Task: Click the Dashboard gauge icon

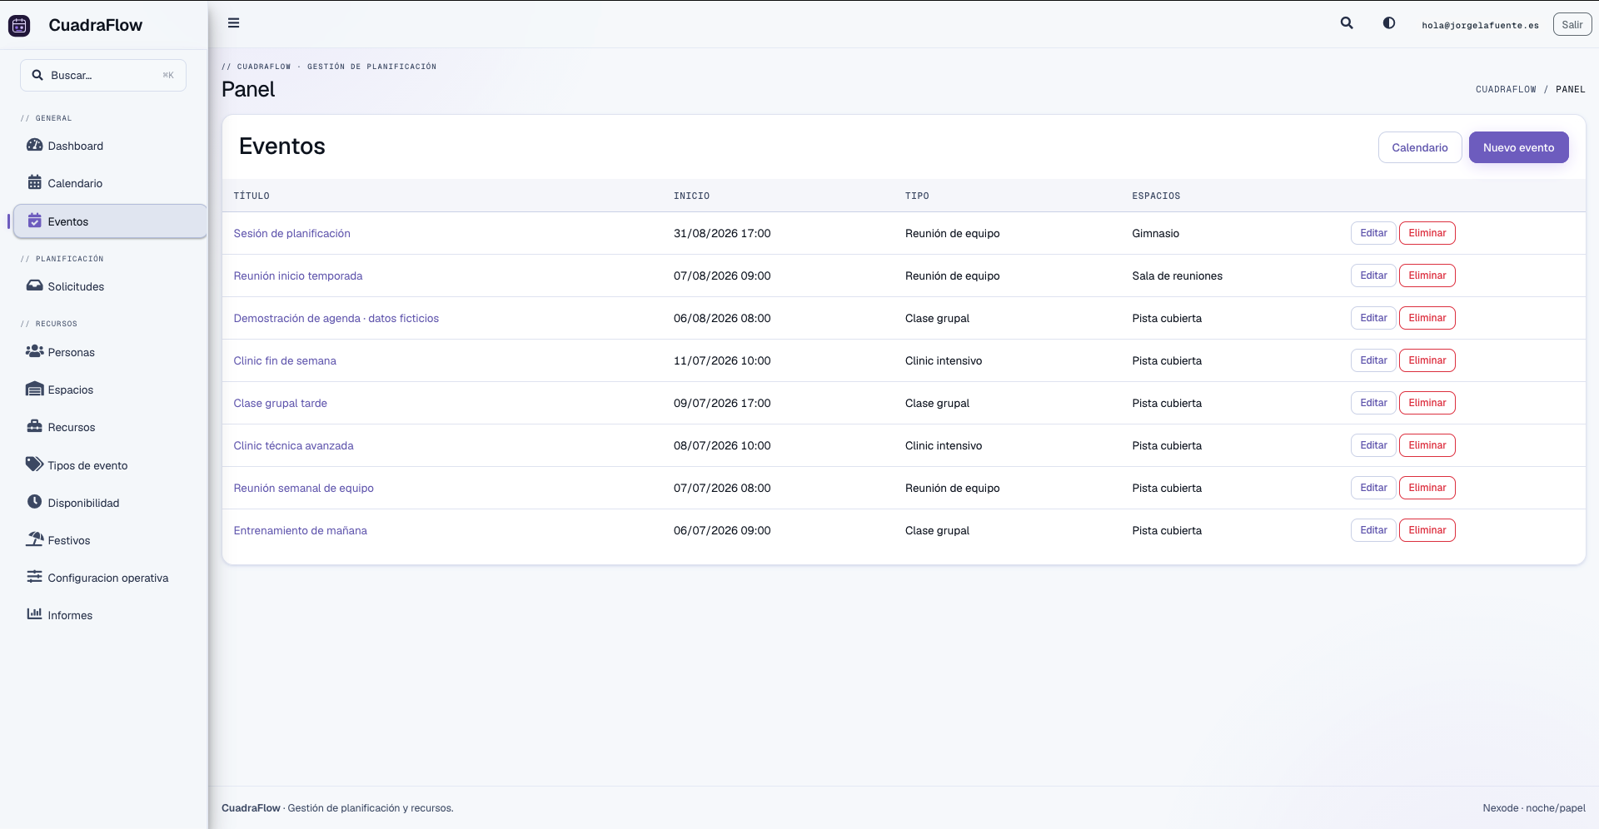Action: click(x=34, y=145)
